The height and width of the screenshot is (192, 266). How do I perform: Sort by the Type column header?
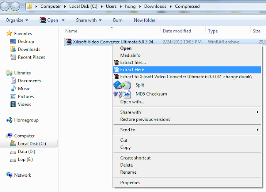tap(228, 31)
